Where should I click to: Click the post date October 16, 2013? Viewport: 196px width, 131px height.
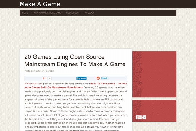click(44, 71)
